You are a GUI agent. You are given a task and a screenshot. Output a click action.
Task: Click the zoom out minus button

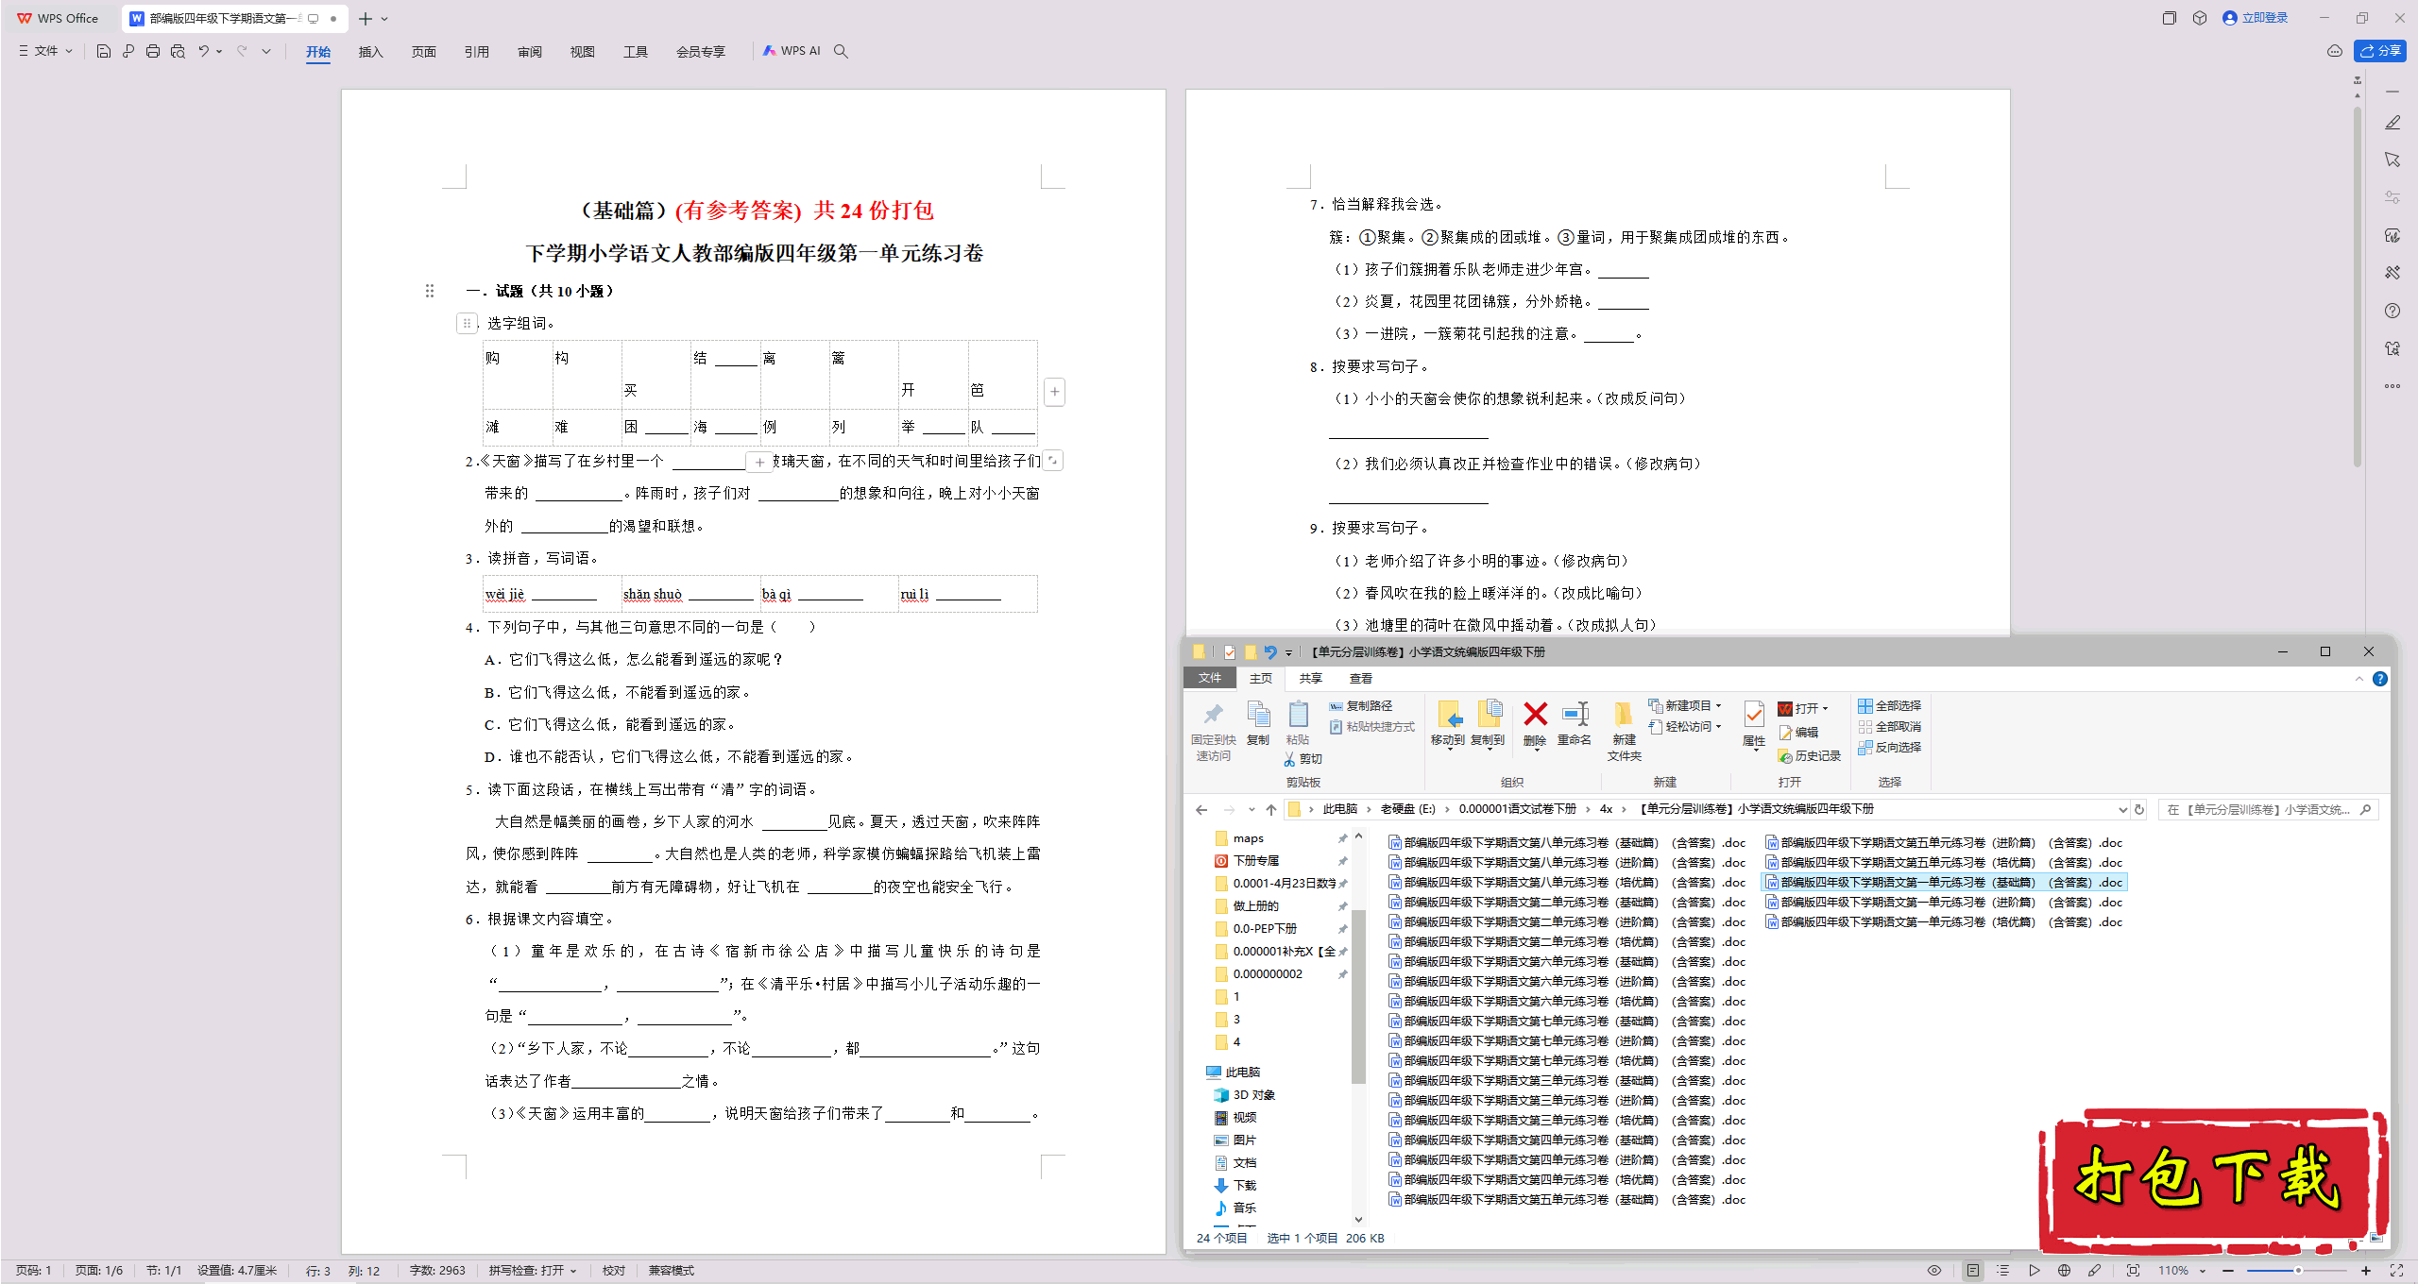click(2228, 1271)
